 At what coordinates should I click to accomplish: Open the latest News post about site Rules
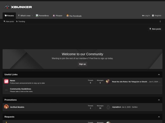(x=130, y=82)
